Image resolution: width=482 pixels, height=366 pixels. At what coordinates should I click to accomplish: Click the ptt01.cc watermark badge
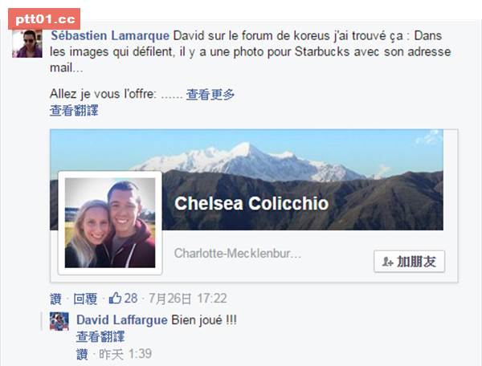[44, 19]
